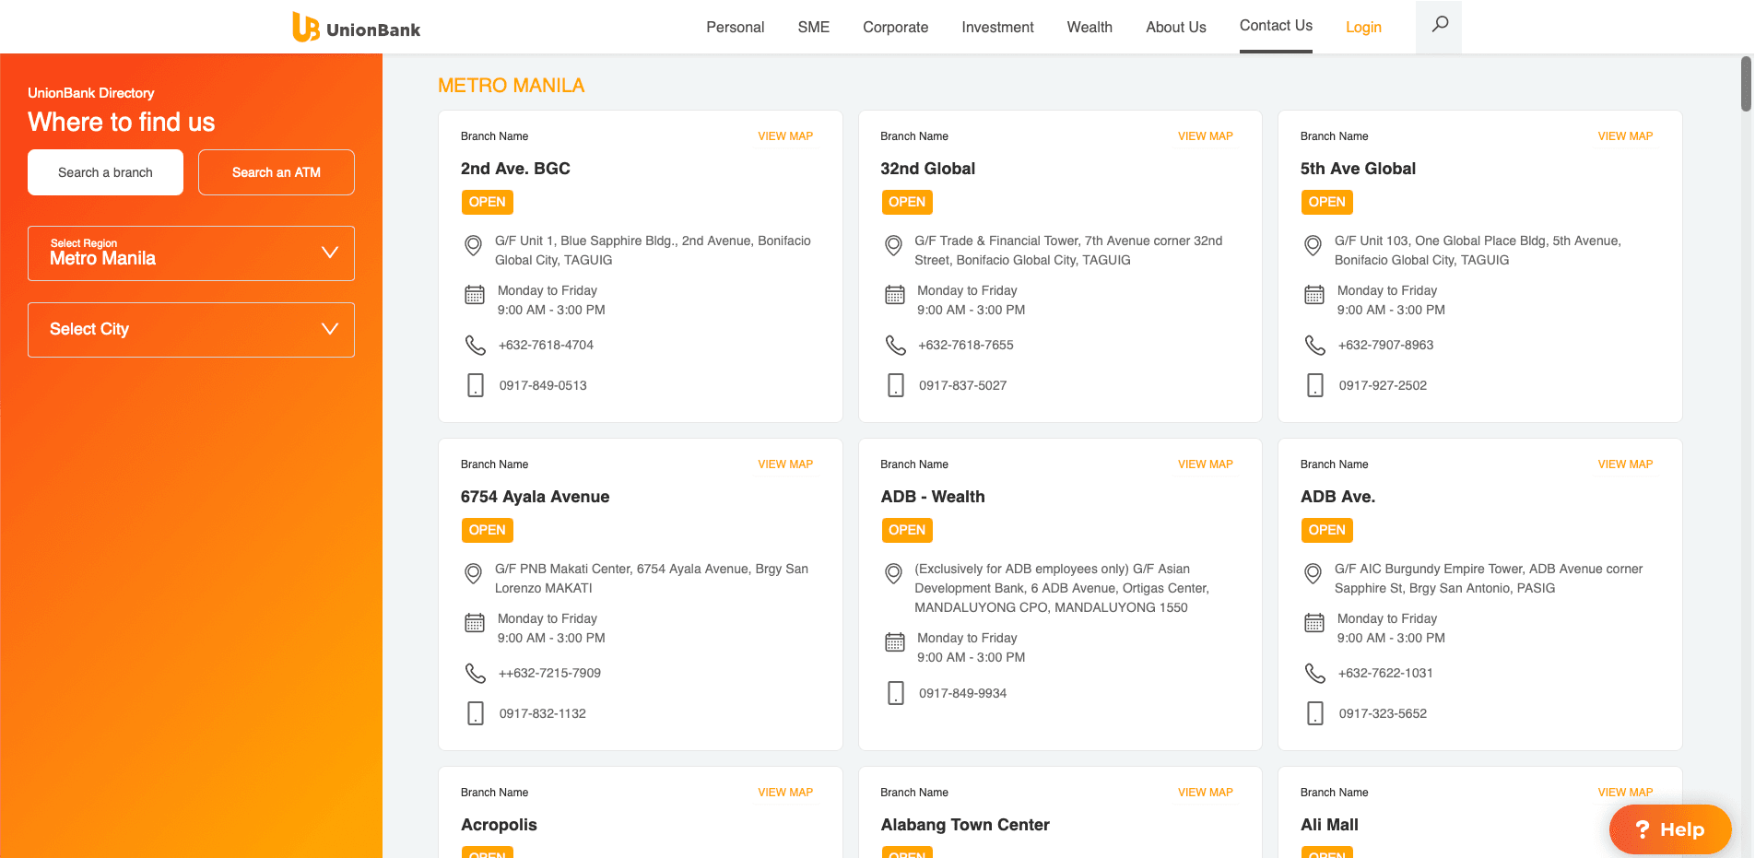The image size is (1755, 858).
Task: View map for 32nd Global
Action: (x=1205, y=136)
